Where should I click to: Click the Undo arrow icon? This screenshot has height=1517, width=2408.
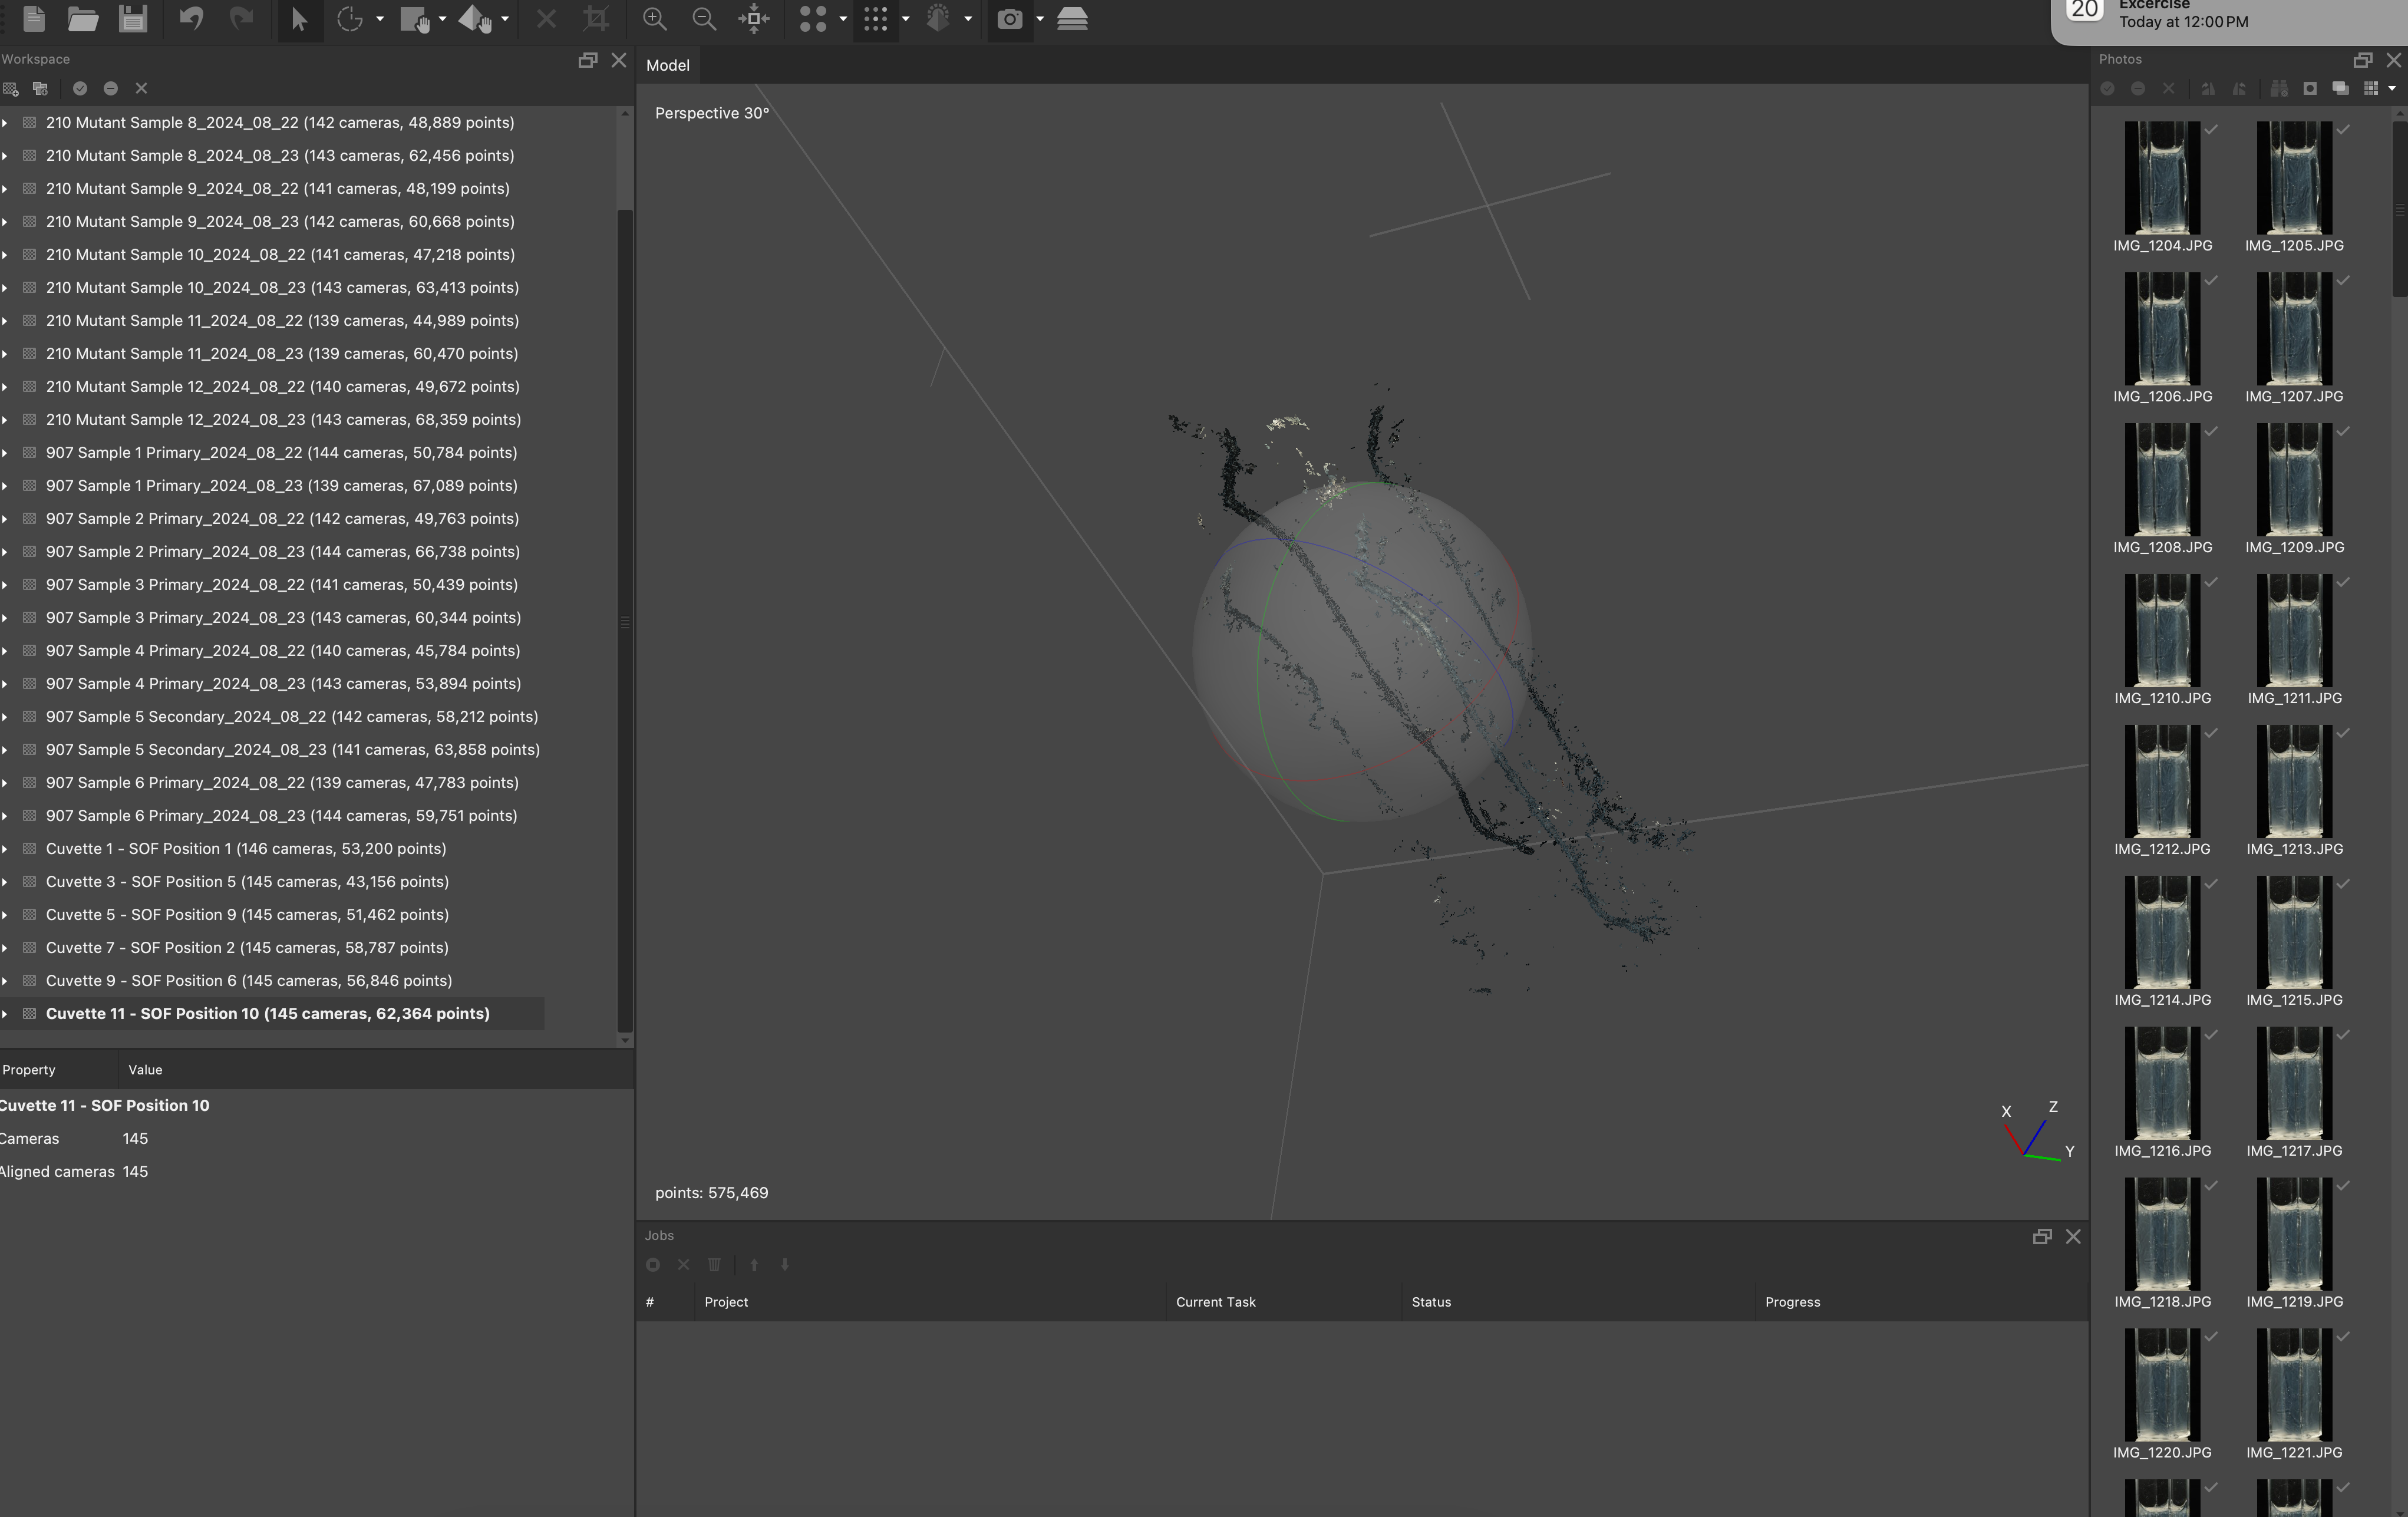[x=191, y=19]
